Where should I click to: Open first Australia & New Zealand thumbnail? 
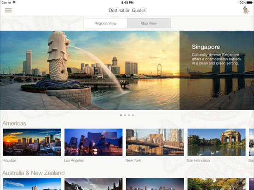click(x=32, y=184)
